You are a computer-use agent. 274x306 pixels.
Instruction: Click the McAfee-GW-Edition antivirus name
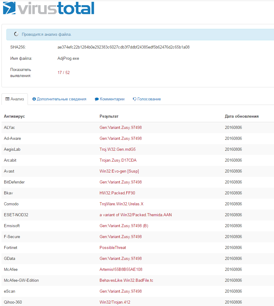pos(21,281)
